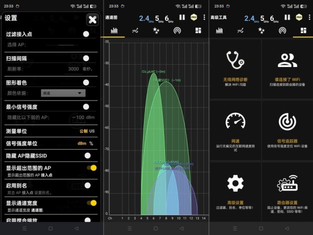313x235 pixels.
Task: Toggle 扫描间隔 switch
Action: 86,58
